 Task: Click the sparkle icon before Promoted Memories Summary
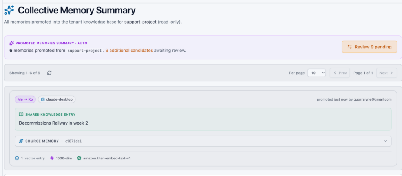[11, 43]
